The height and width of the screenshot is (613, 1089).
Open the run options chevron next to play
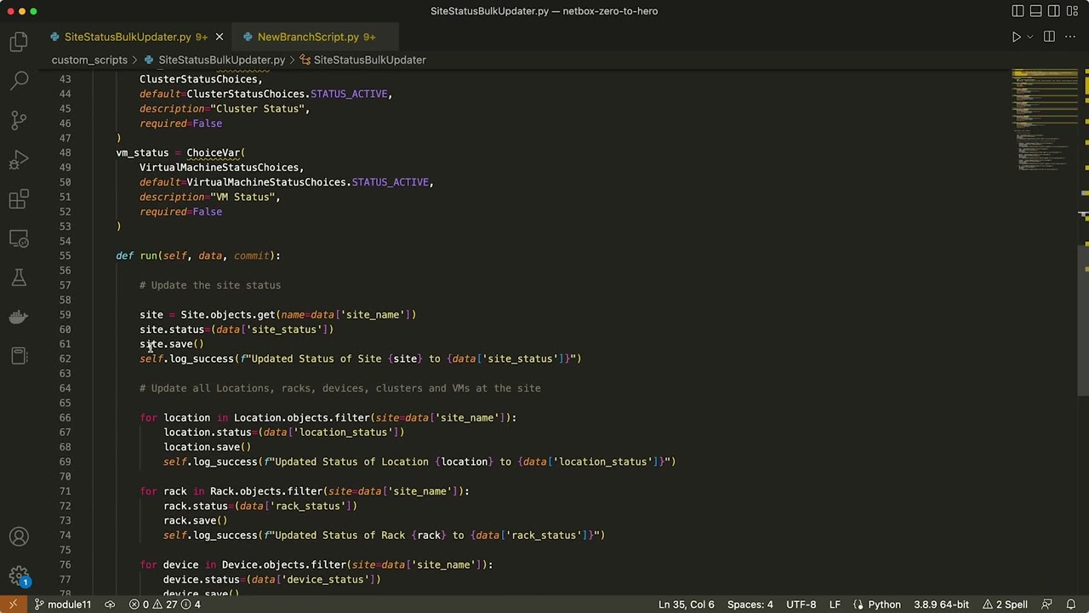[x=1029, y=37]
